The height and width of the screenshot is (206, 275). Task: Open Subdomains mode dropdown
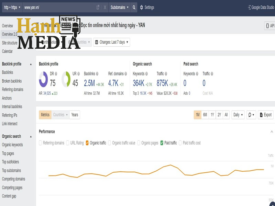click(x=120, y=7)
